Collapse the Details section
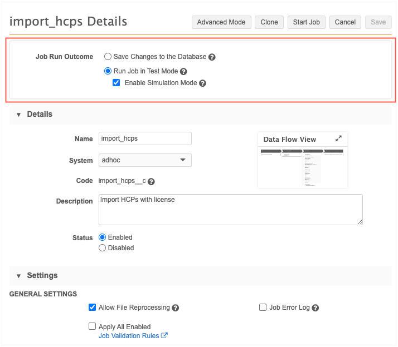Image resolution: width=398 pixels, height=347 pixels. pos(18,115)
